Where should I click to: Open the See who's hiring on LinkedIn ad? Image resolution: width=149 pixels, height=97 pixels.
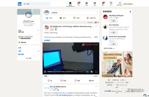pyautogui.click(x=117, y=64)
